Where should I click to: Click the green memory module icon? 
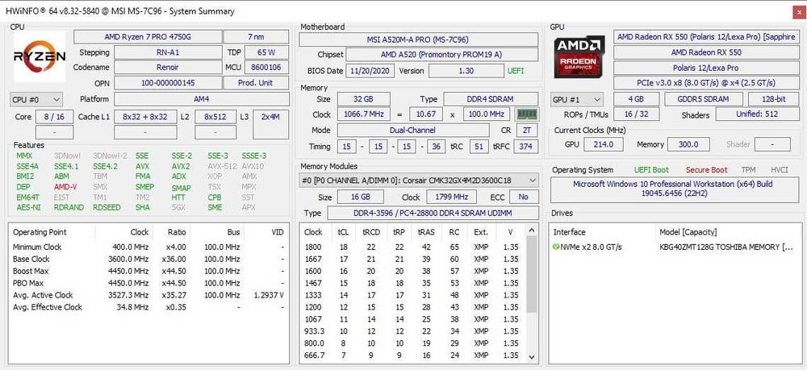click(527, 114)
